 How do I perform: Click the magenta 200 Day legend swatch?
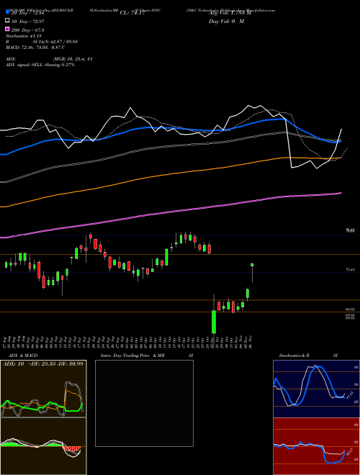point(8,29)
